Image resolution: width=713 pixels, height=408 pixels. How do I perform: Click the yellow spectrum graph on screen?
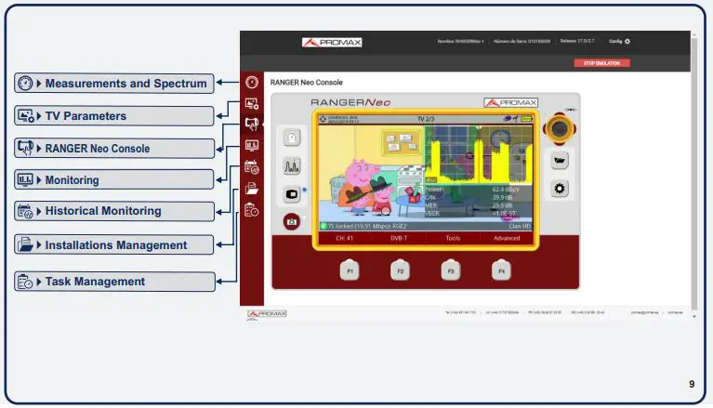(x=479, y=154)
